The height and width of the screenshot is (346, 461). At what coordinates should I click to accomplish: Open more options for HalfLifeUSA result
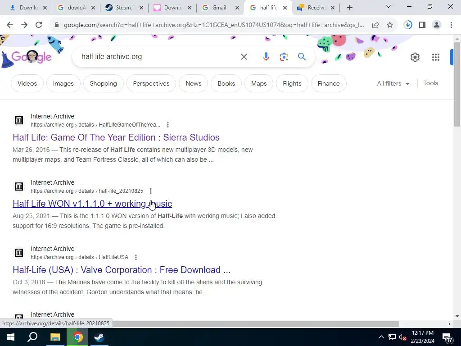[136, 257]
